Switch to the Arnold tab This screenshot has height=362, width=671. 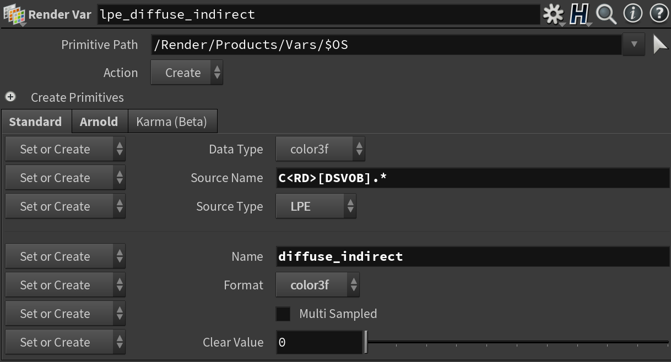click(99, 122)
